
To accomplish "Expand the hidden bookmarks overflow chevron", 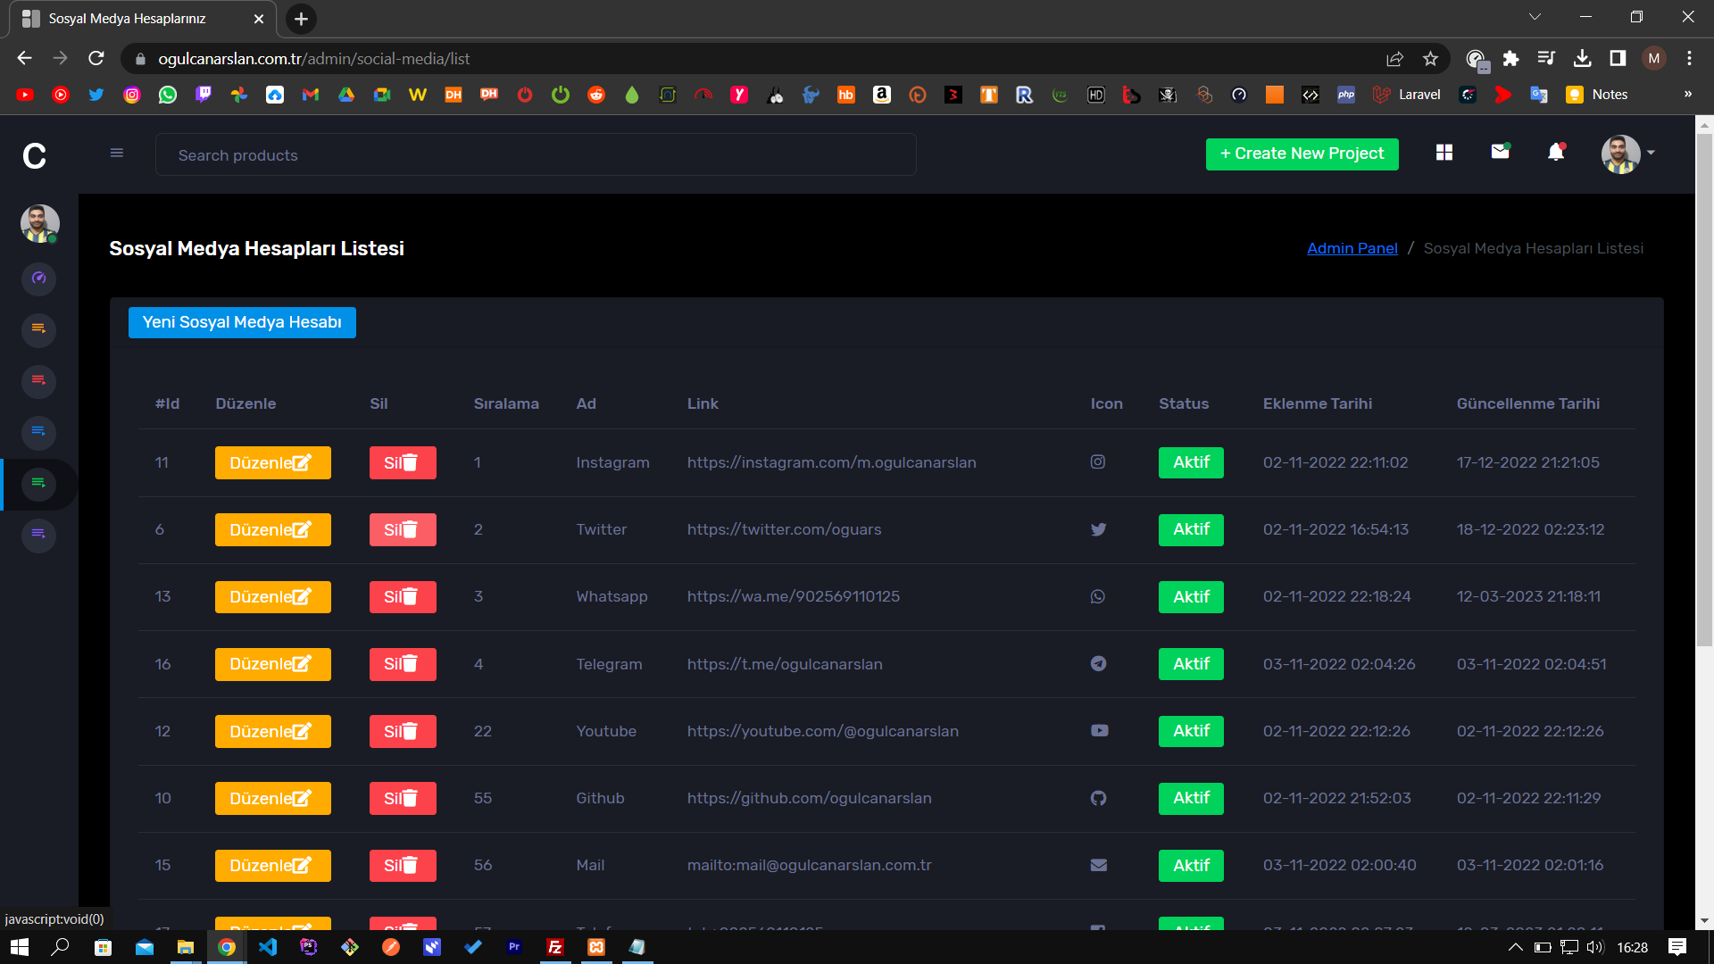I will pos(1687,95).
